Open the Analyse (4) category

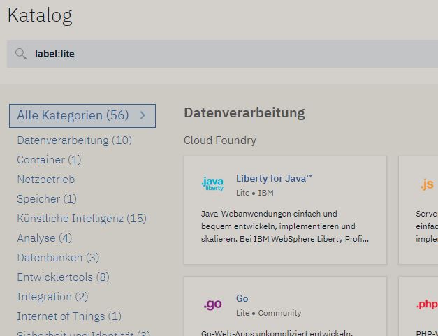click(x=44, y=238)
